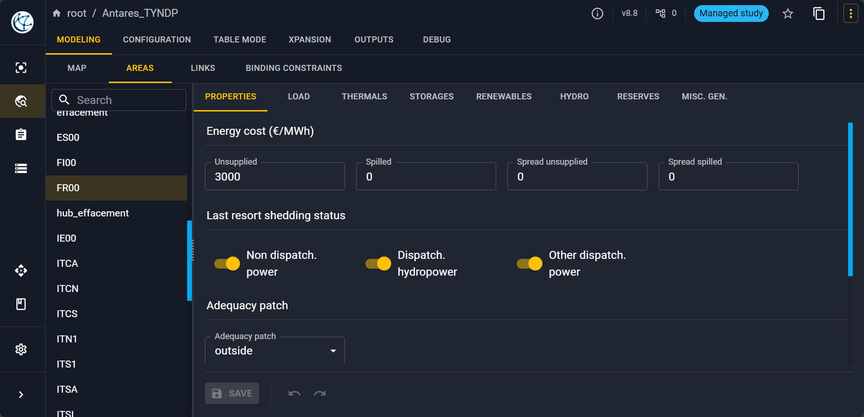Click the undo arrow icon

(x=295, y=393)
